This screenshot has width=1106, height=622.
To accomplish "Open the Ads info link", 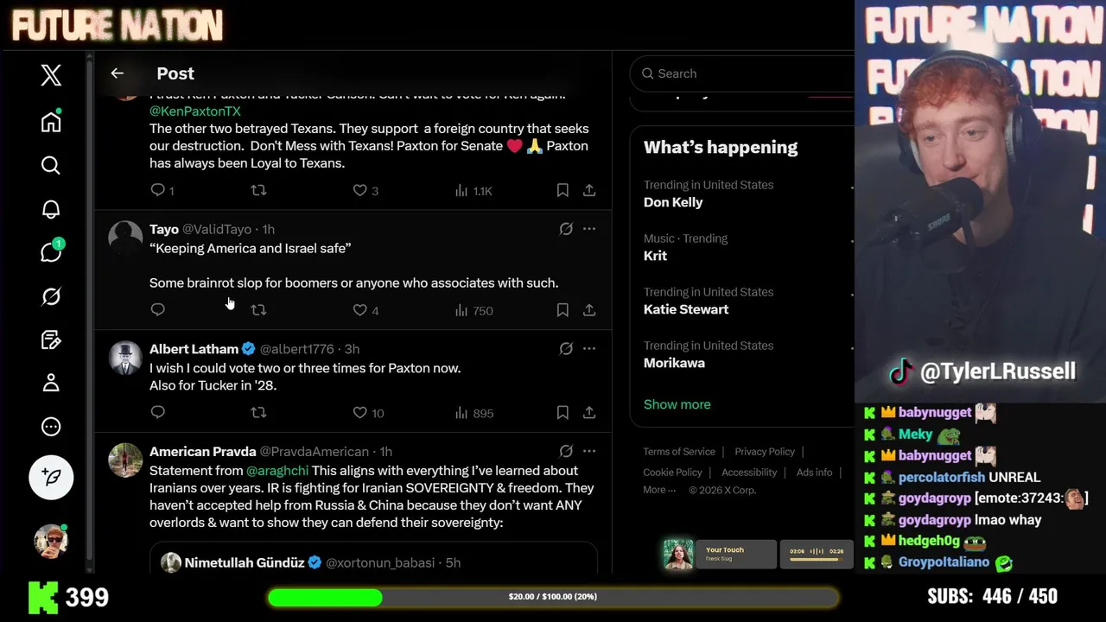I will tap(814, 473).
